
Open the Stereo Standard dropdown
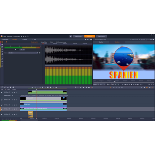[x=23, y=53]
